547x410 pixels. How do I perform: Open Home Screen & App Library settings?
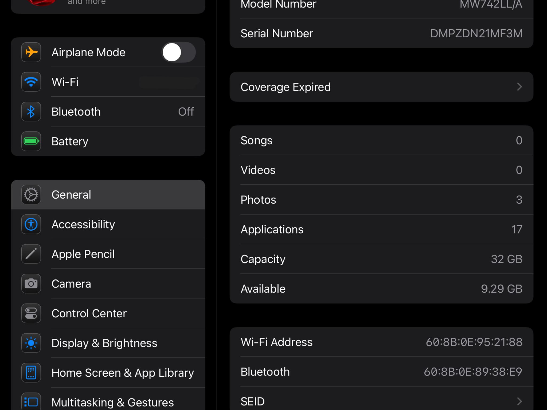[108, 373]
